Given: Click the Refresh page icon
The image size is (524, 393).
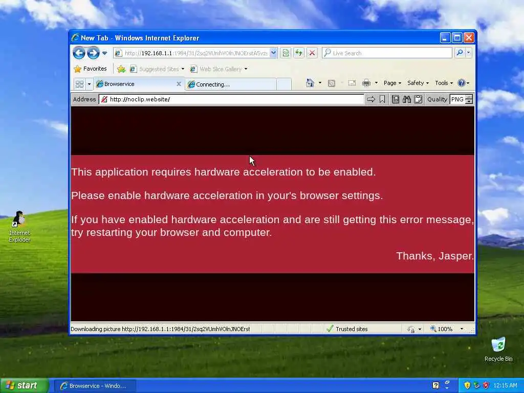Looking at the screenshot, I should tap(299, 53).
